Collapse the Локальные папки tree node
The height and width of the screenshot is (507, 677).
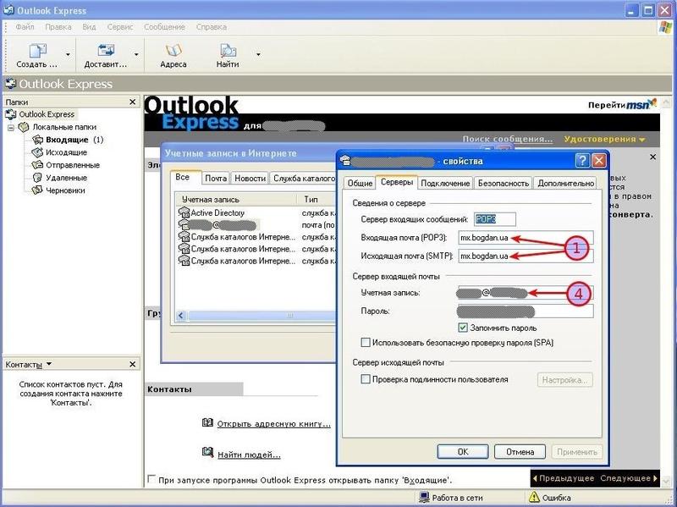click(x=11, y=128)
